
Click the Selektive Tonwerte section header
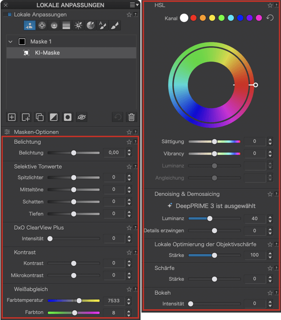(x=38, y=167)
